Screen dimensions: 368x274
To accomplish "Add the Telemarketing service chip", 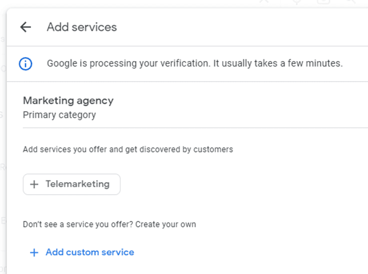I will [x=71, y=184].
